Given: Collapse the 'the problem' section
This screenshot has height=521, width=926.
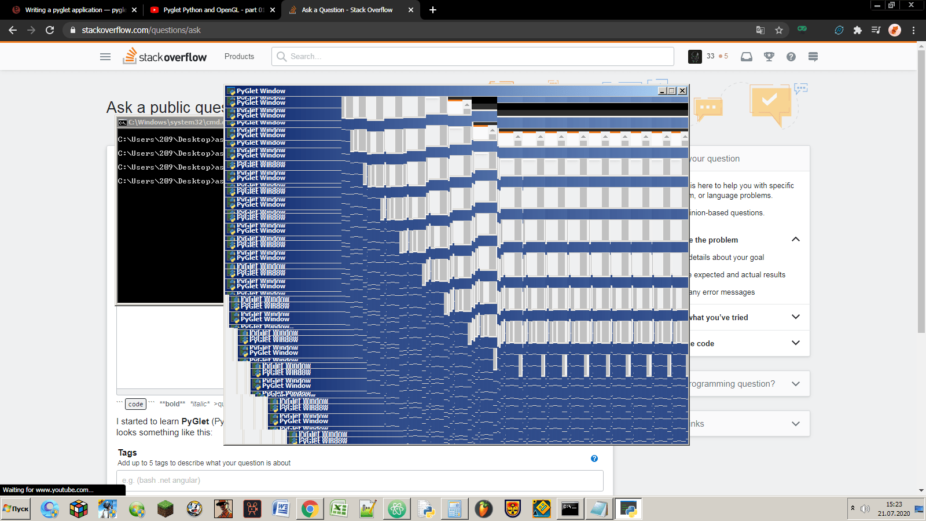Looking at the screenshot, I should click(796, 240).
